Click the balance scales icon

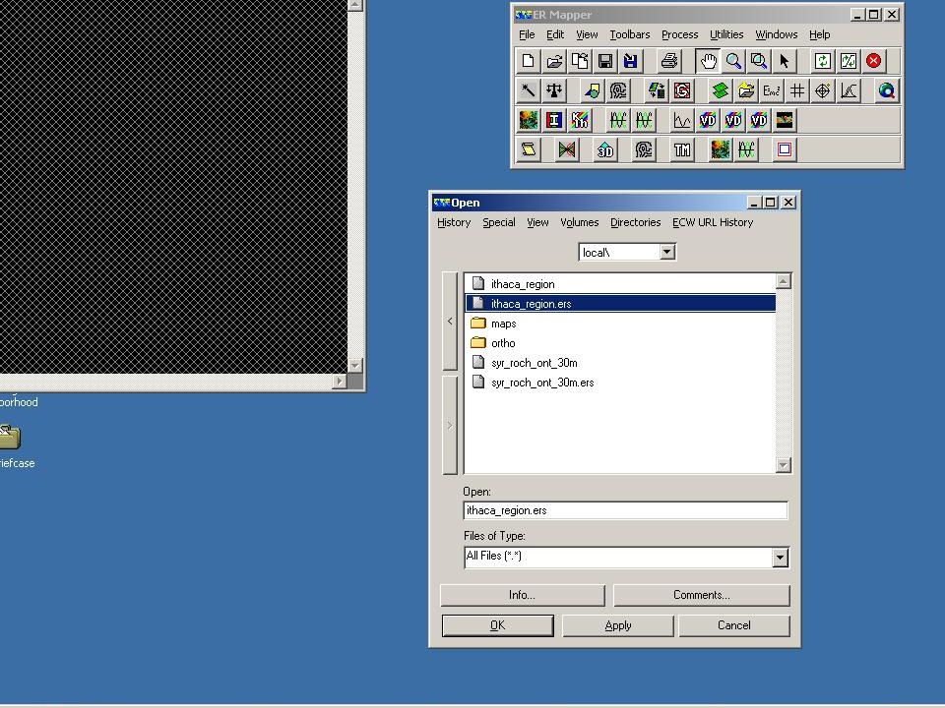(554, 90)
